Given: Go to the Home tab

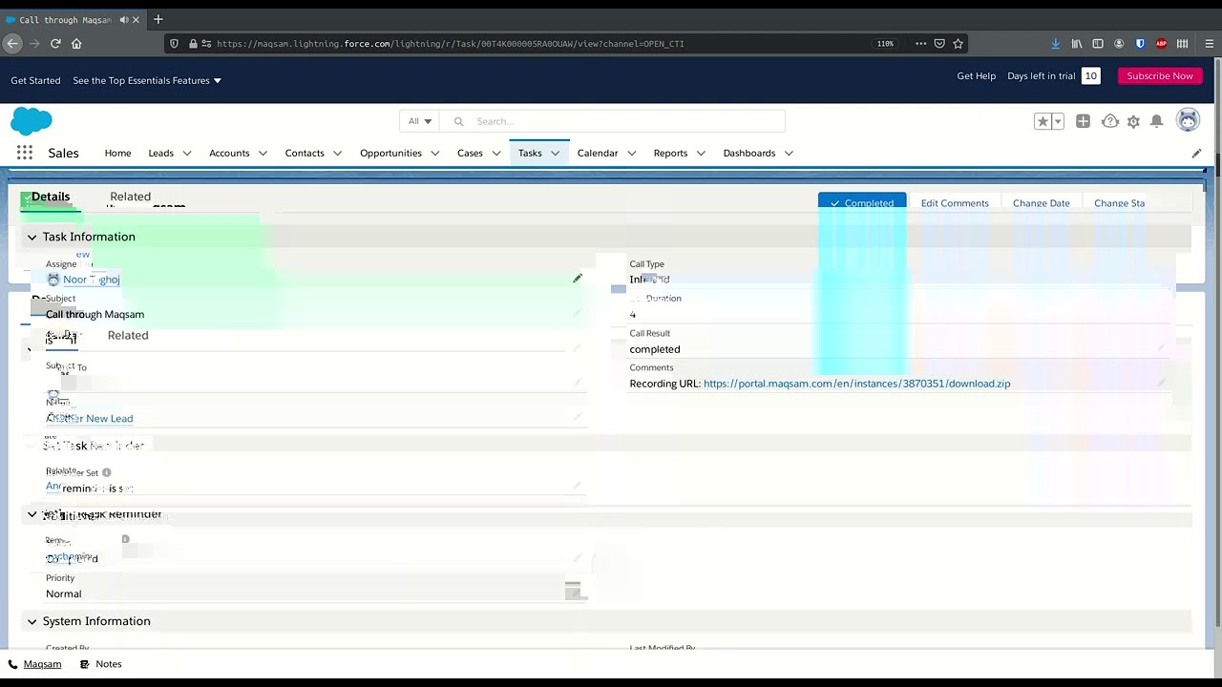Looking at the screenshot, I should 117,153.
